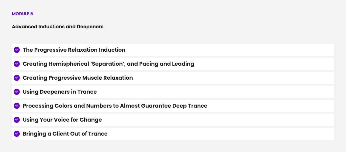Open Creating Hemispherical 'Separation', and Pacing and Leading
The image size is (346, 152).
point(108,64)
